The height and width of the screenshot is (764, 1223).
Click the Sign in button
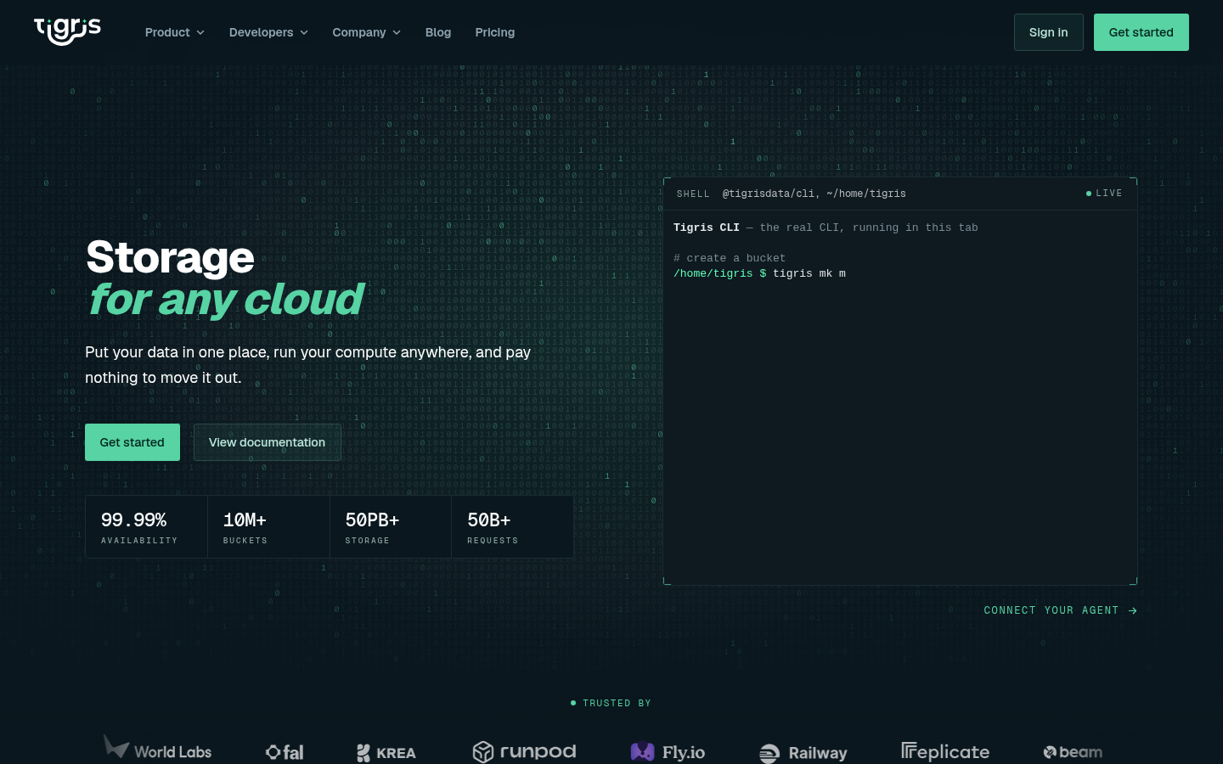1048,32
